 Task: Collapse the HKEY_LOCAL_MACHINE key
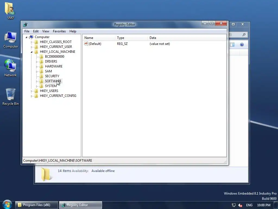coord(31,52)
